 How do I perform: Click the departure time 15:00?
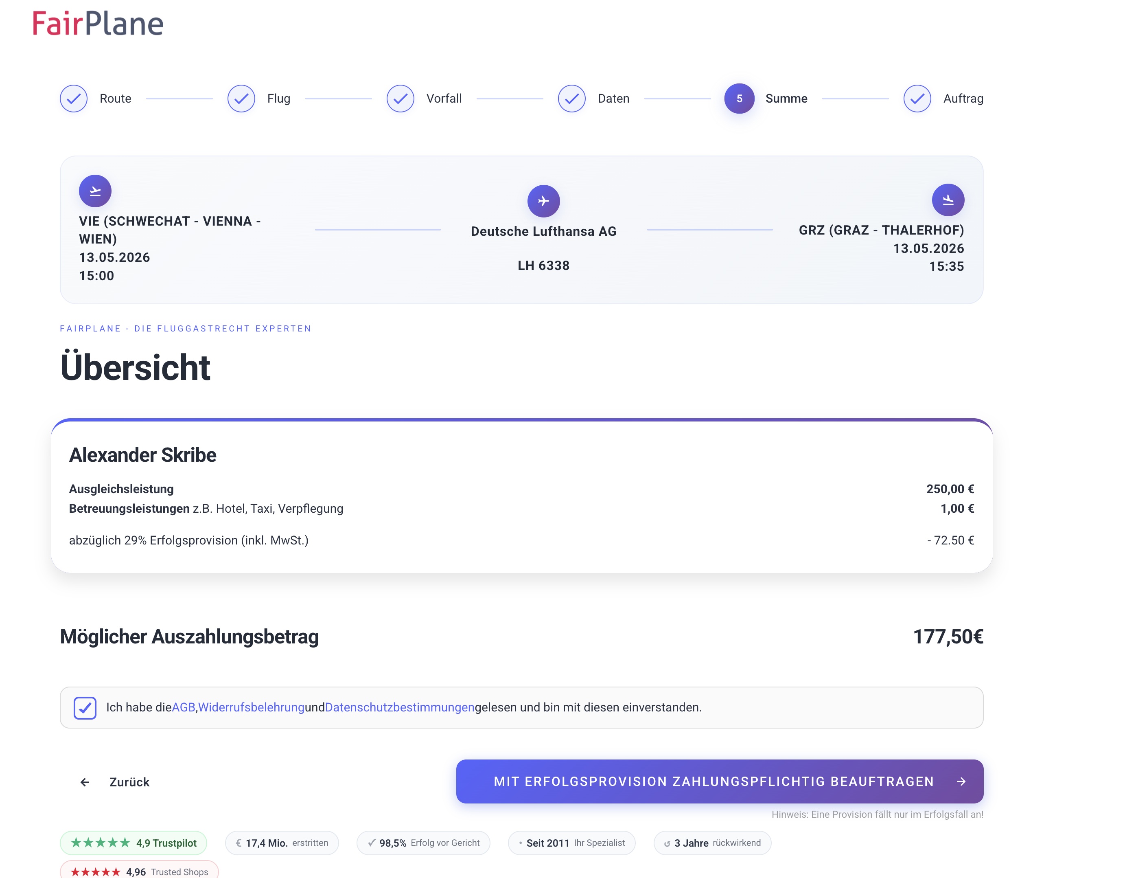[96, 276]
